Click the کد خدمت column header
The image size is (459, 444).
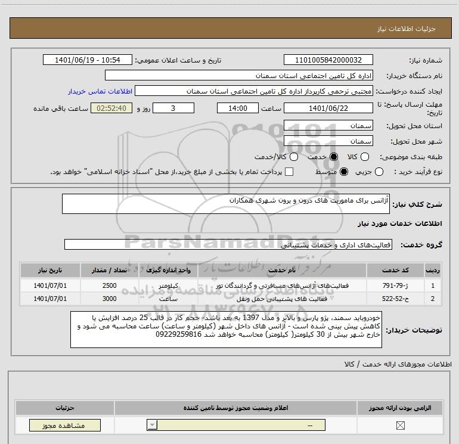click(x=395, y=270)
